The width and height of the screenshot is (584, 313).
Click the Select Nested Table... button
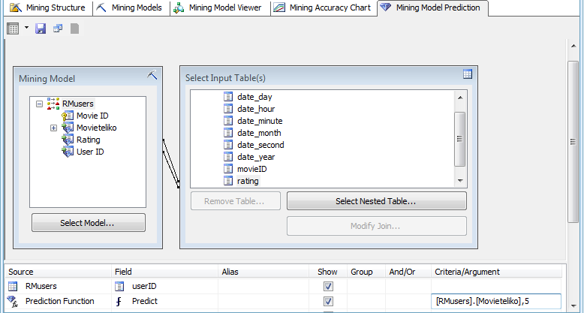[377, 201]
